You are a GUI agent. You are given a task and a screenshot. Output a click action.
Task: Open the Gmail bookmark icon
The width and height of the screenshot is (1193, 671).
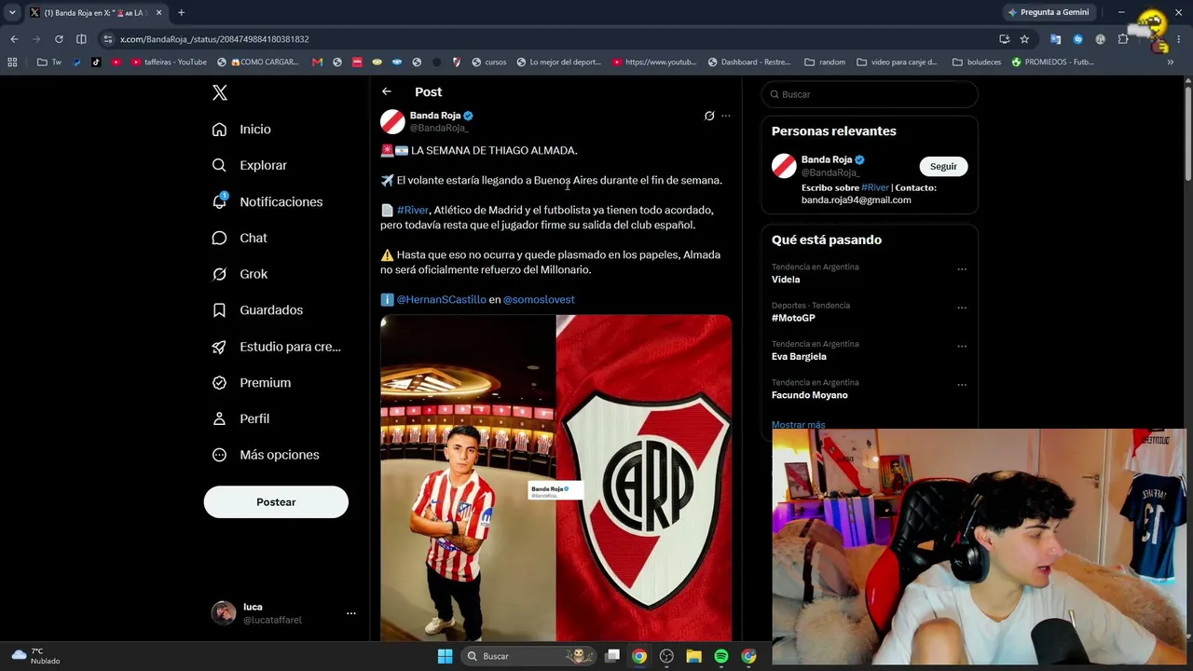tap(318, 62)
